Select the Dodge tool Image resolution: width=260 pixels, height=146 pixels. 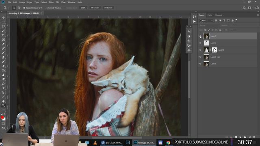click(x=3, y=79)
